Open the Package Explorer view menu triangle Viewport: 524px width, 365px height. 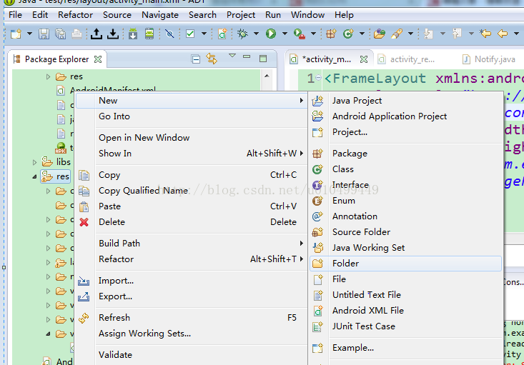tap(232, 56)
